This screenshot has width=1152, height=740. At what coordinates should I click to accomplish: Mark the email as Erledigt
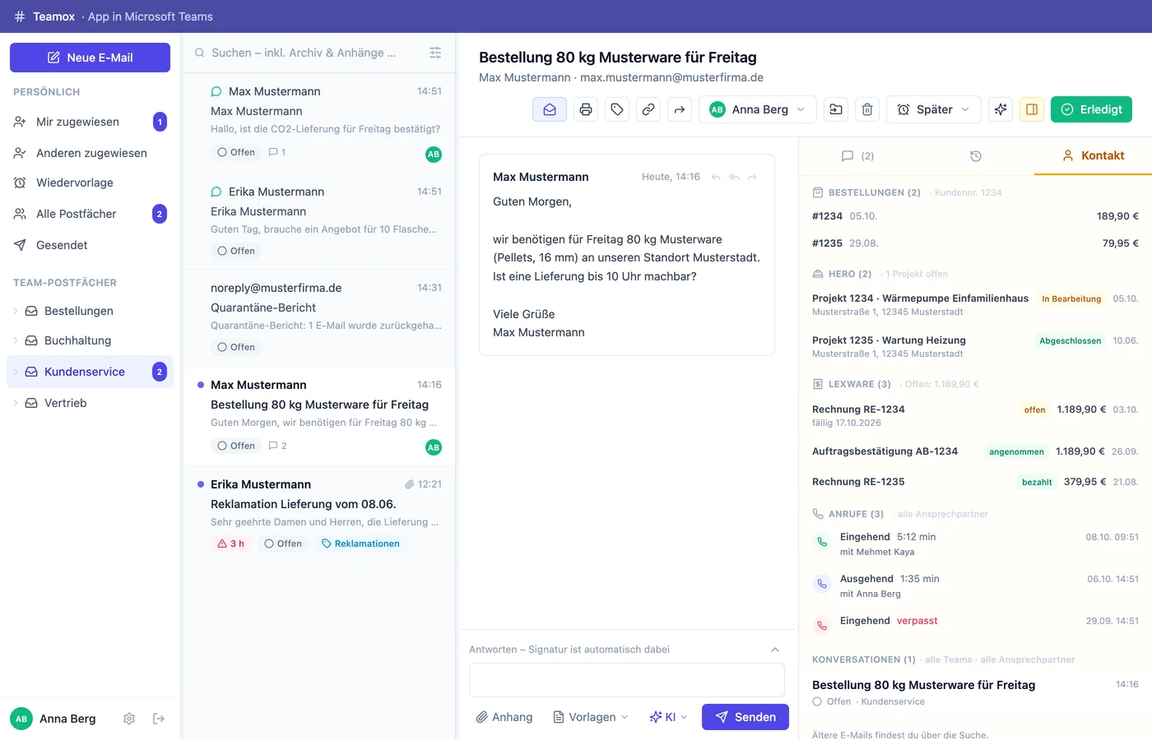click(x=1091, y=109)
